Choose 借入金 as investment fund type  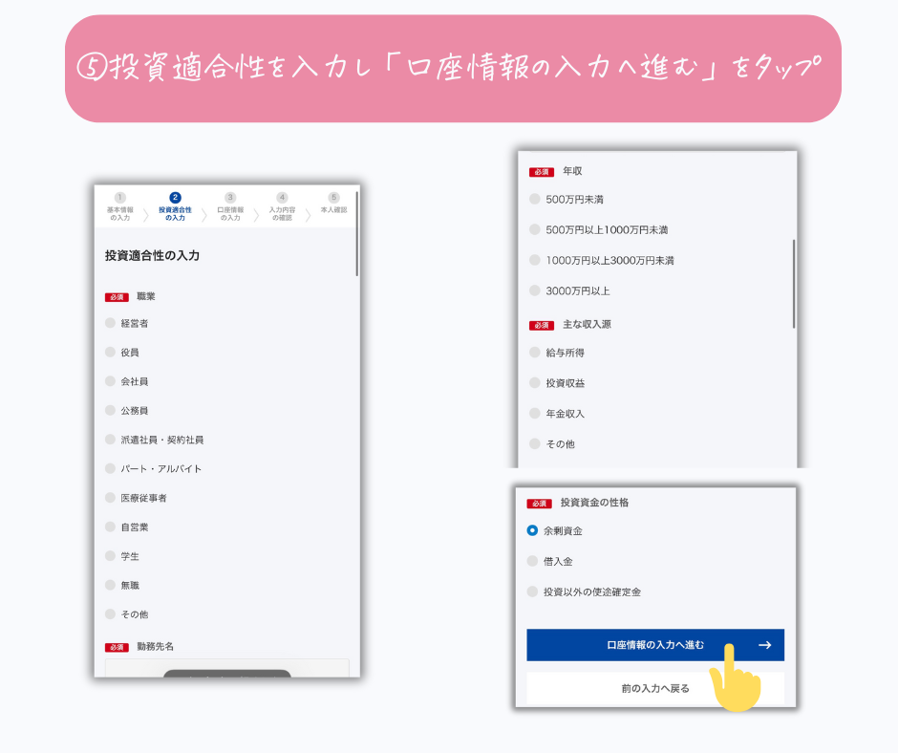tap(533, 561)
